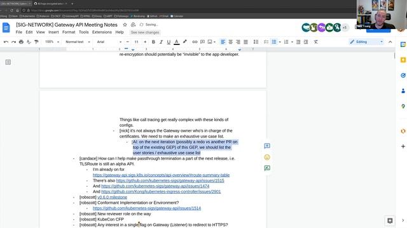The image size is (407, 228).
Task: Click the Undo arrow in the toolbar
Action: coord(6,42)
